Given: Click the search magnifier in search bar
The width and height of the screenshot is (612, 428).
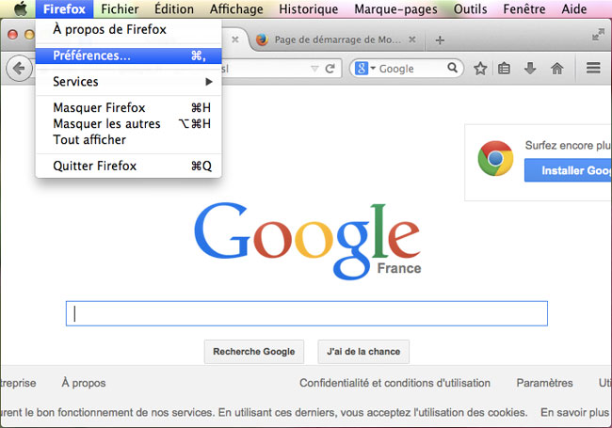Looking at the screenshot, I should click(452, 68).
